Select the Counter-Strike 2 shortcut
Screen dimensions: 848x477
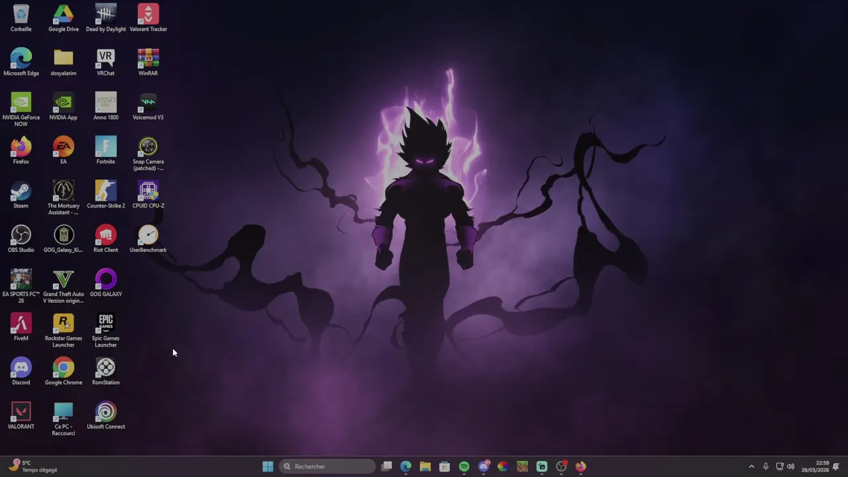pyautogui.click(x=106, y=195)
